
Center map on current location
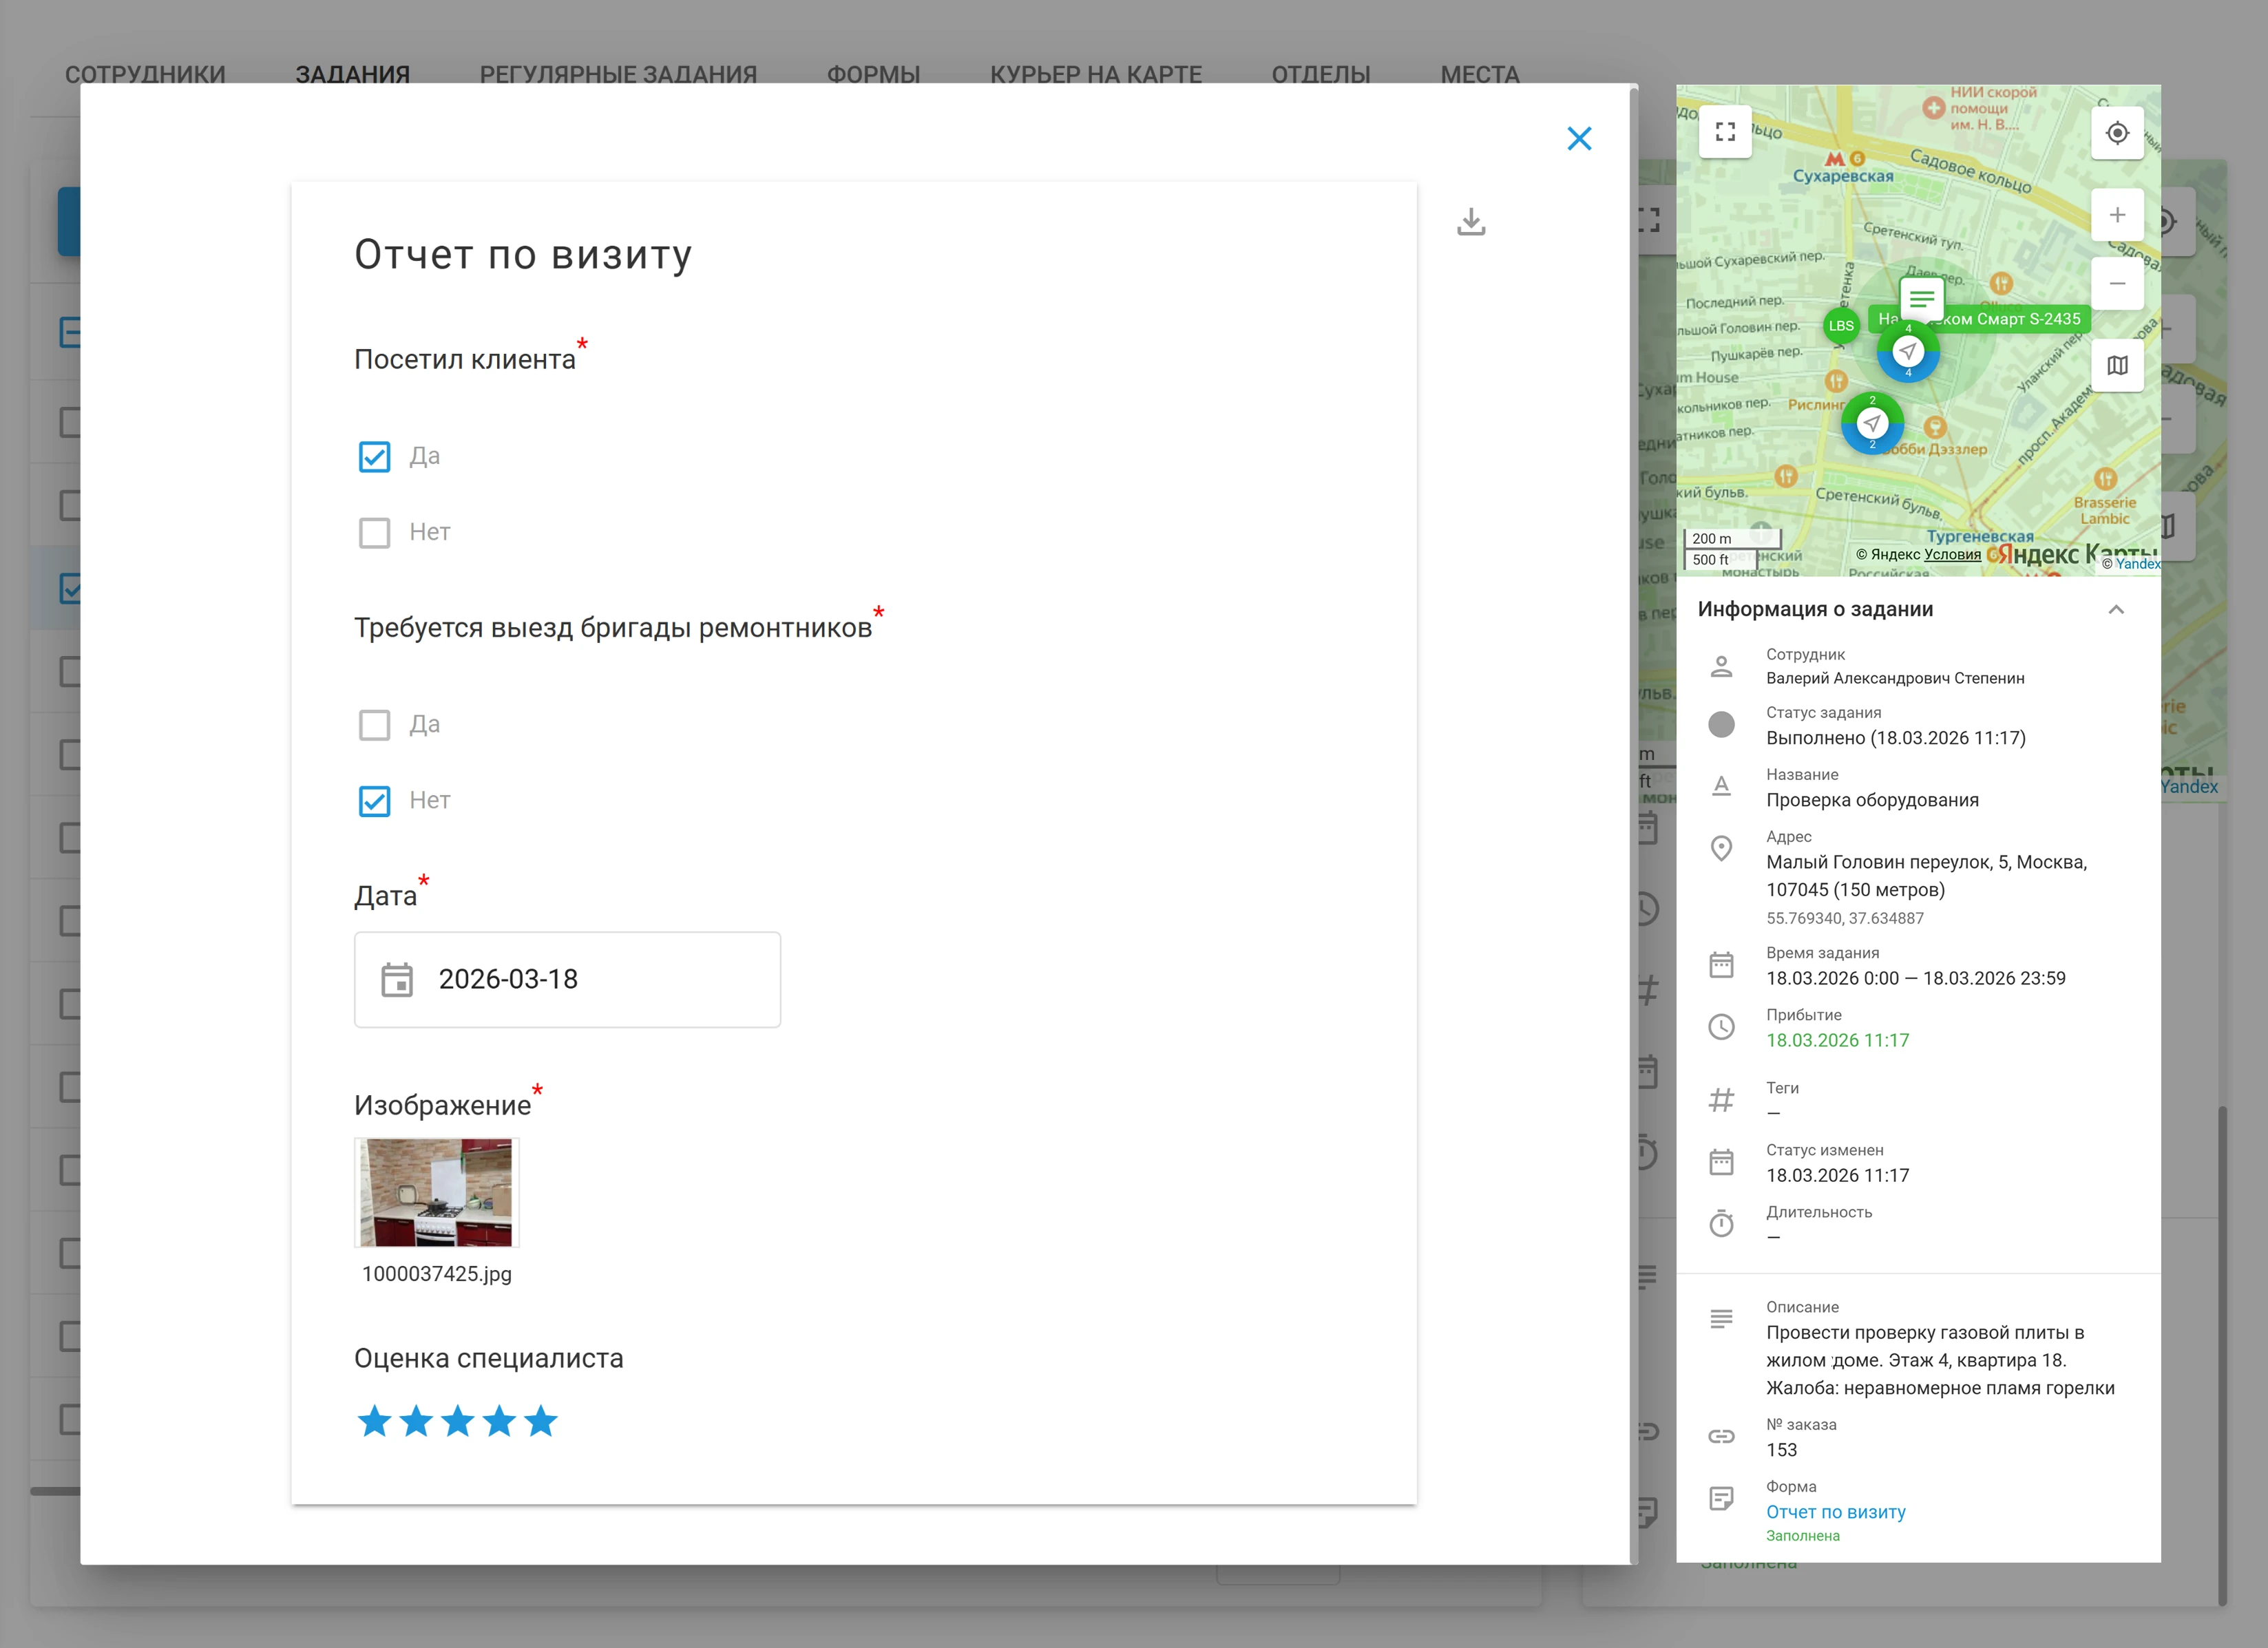[2117, 133]
